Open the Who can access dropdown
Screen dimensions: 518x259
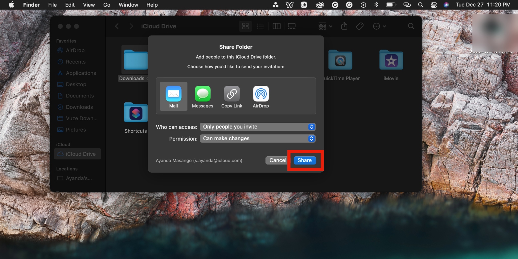point(258,127)
